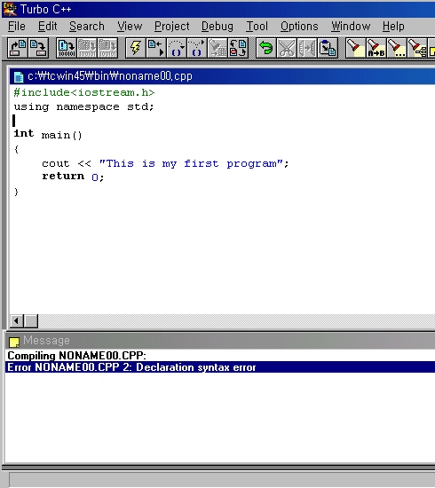Image resolution: width=435 pixels, height=488 pixels.
Task: Open the Window menu
Action: (351, 27)
